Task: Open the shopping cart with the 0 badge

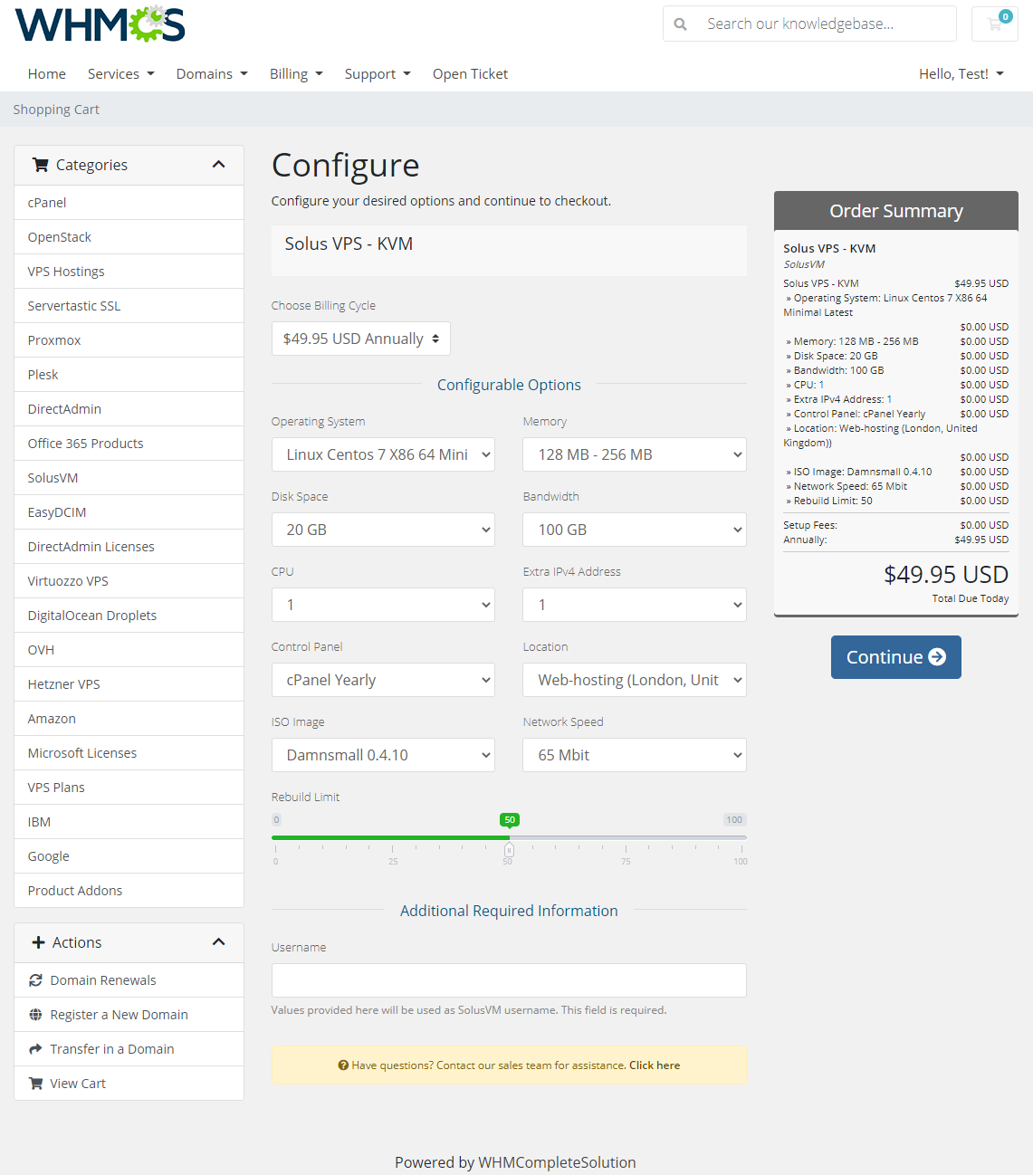Action: (x=994, y=24)
